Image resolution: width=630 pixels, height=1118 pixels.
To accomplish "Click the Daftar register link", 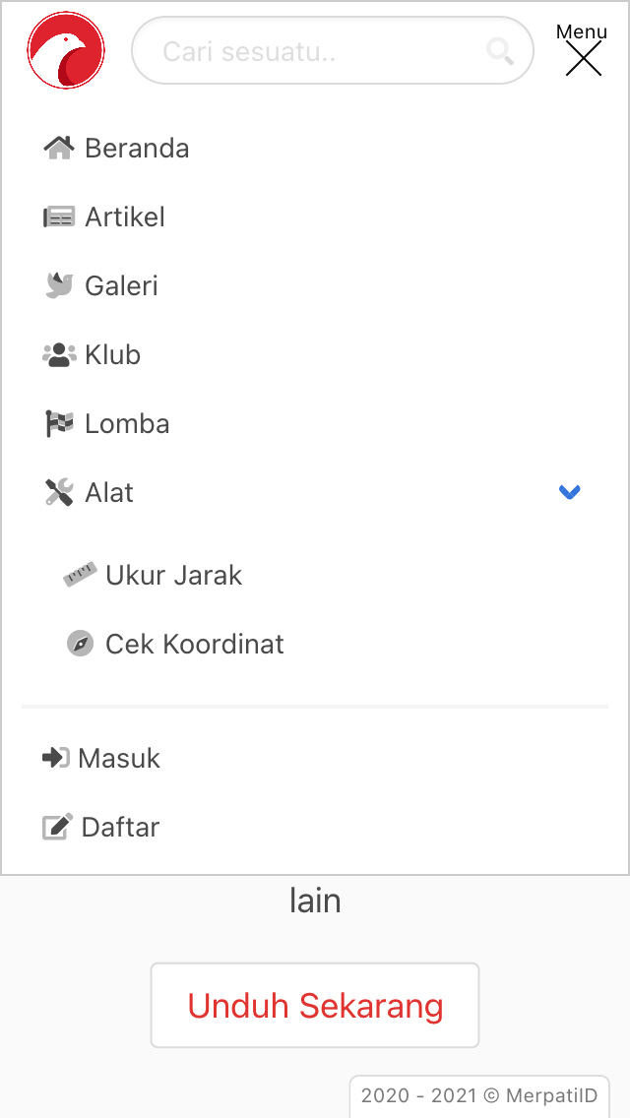I will [120, 828].
